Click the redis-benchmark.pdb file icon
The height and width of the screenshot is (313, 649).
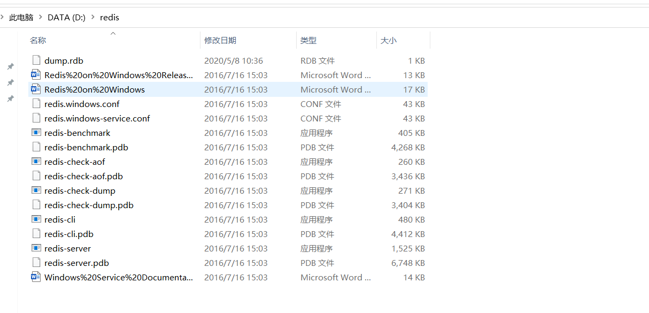coord(36,147)
